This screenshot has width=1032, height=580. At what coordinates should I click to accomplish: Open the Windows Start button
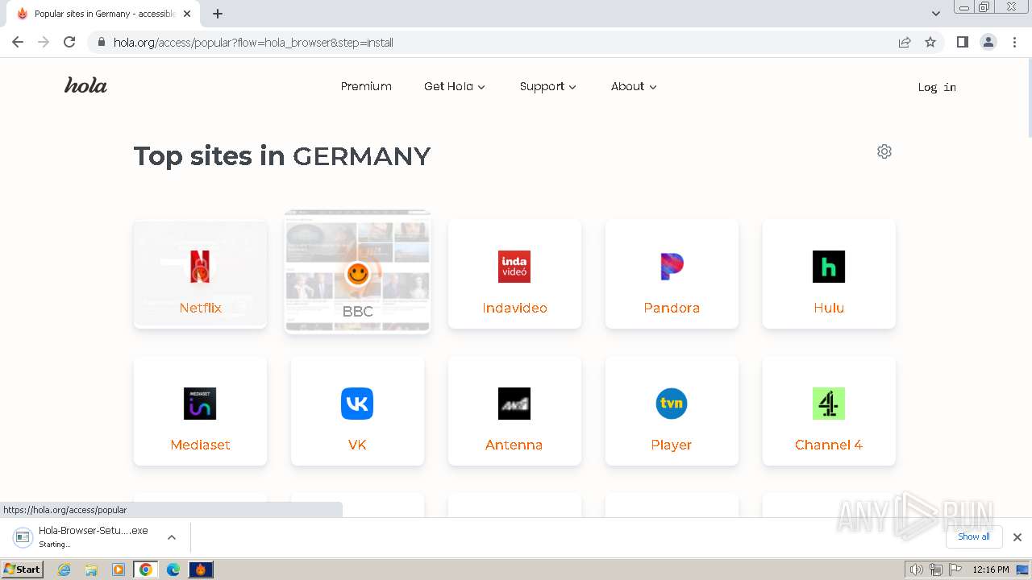[22, 570]
